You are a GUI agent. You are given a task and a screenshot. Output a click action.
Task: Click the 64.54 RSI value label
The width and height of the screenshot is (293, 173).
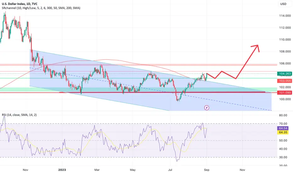click(283, 128)
